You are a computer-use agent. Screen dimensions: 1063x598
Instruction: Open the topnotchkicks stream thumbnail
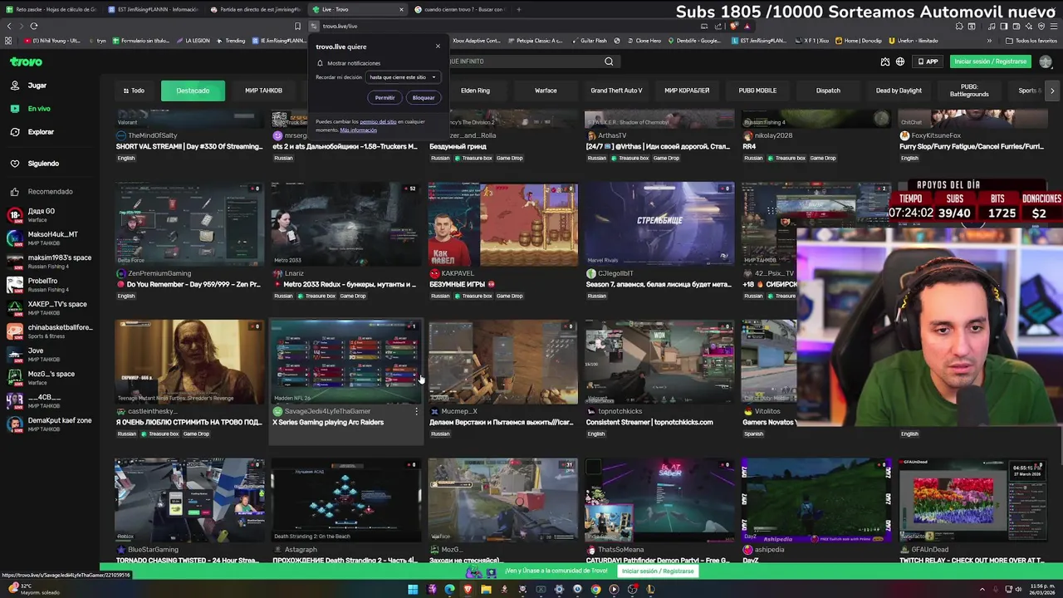point(659,362)
